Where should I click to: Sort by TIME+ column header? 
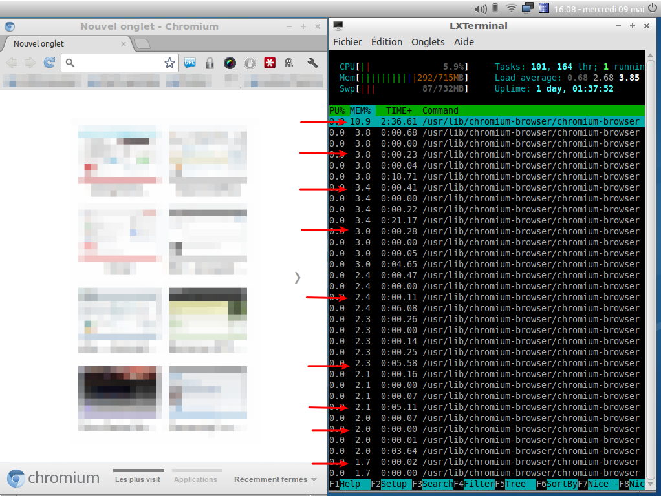pyautogui.click(x=399, y=110)
